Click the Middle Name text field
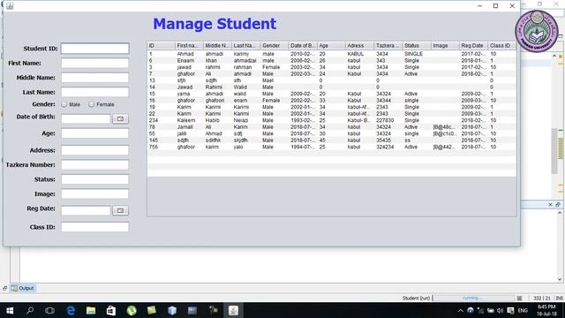 pos(94,78)
